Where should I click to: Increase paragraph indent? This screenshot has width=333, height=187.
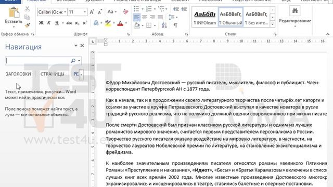184,9
